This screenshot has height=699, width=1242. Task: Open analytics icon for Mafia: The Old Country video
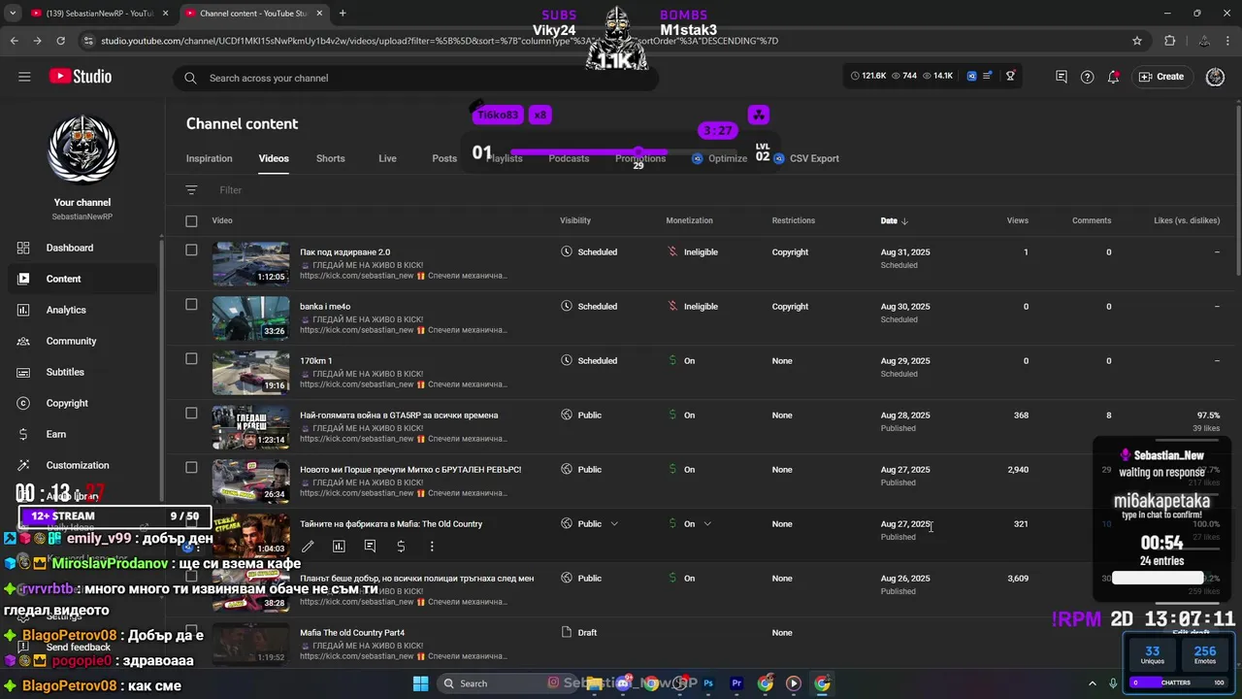coord(339,547)
